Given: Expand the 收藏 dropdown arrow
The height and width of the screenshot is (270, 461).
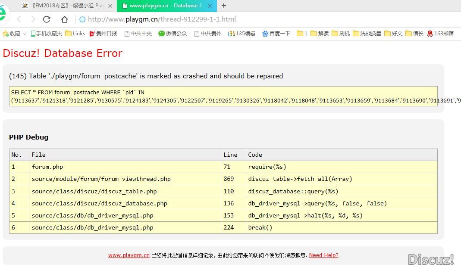Looking at the screenshot, I should point(25,34).
